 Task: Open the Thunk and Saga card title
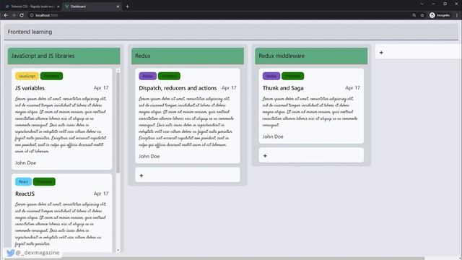[x=283, y=88]
